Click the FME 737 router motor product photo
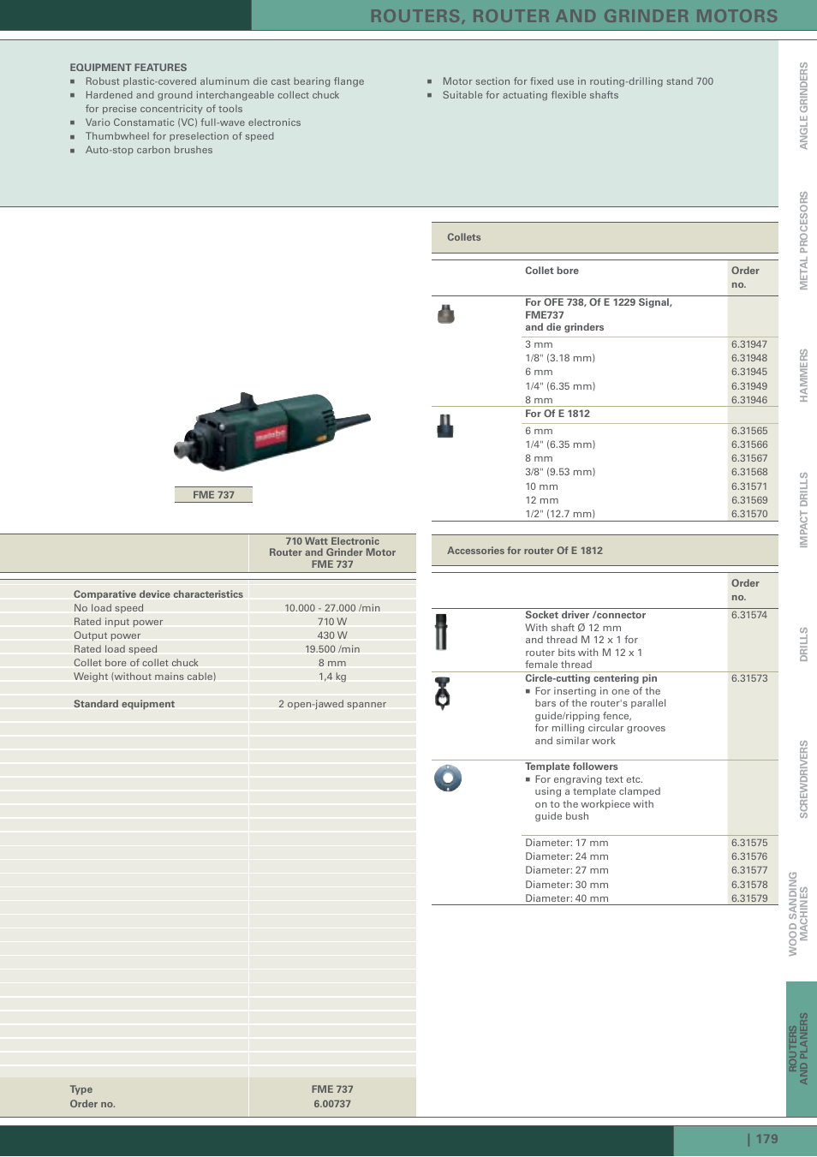 tap(271, 432)
